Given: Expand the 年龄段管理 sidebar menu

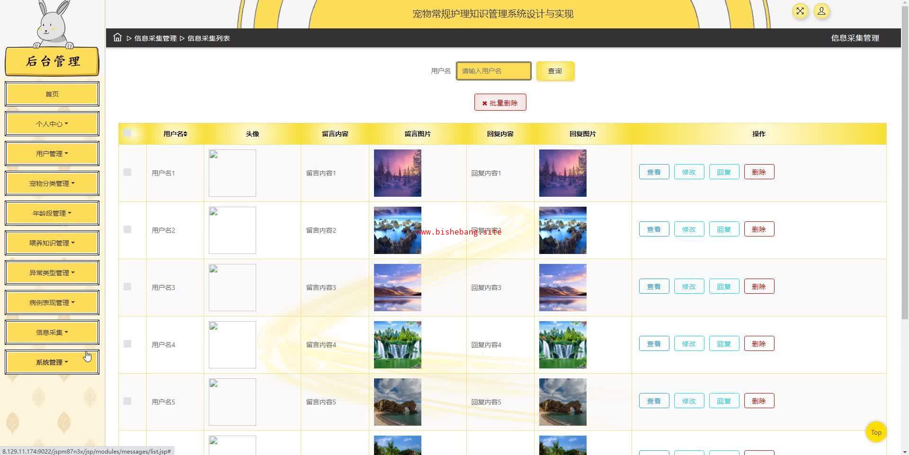Looking at the screenshot, I should coord(52,213).
